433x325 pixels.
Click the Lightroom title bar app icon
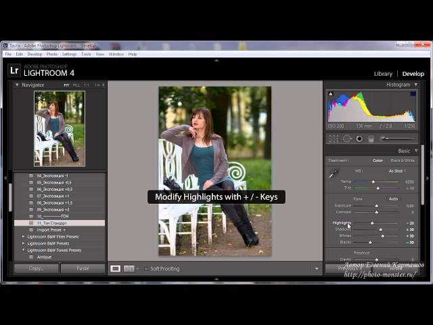[5, 45]
